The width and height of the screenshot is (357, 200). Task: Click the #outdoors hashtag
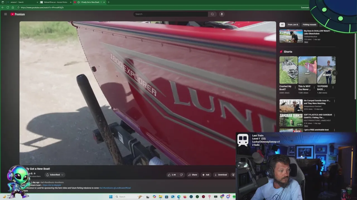pos(59,182)
